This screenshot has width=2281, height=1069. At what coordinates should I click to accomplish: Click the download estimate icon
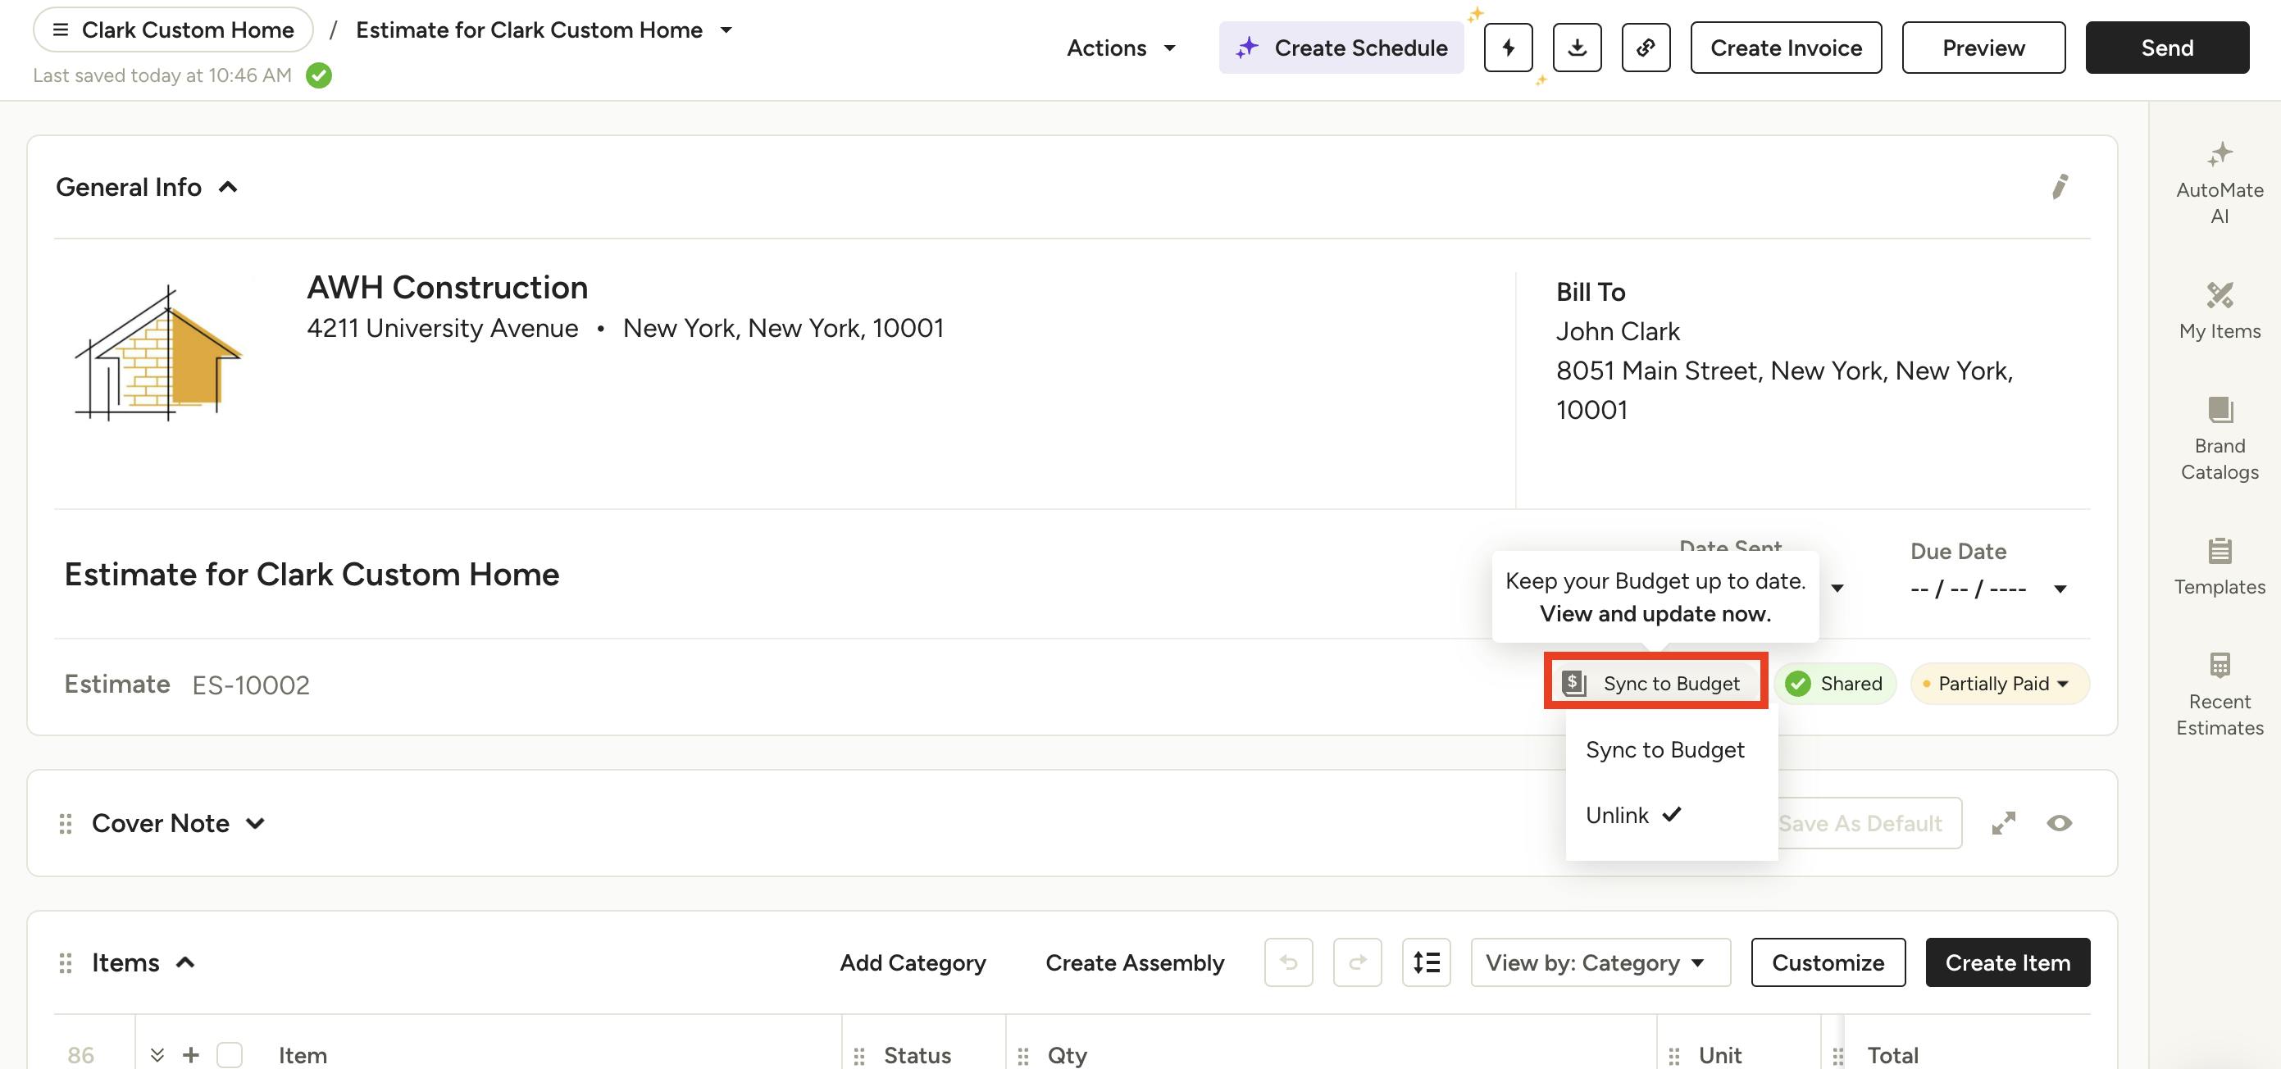(1577, 48)
